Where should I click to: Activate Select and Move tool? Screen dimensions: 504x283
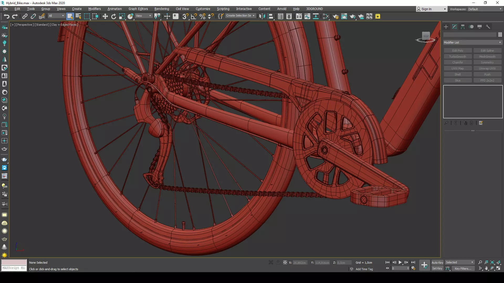tap(105, 17)
